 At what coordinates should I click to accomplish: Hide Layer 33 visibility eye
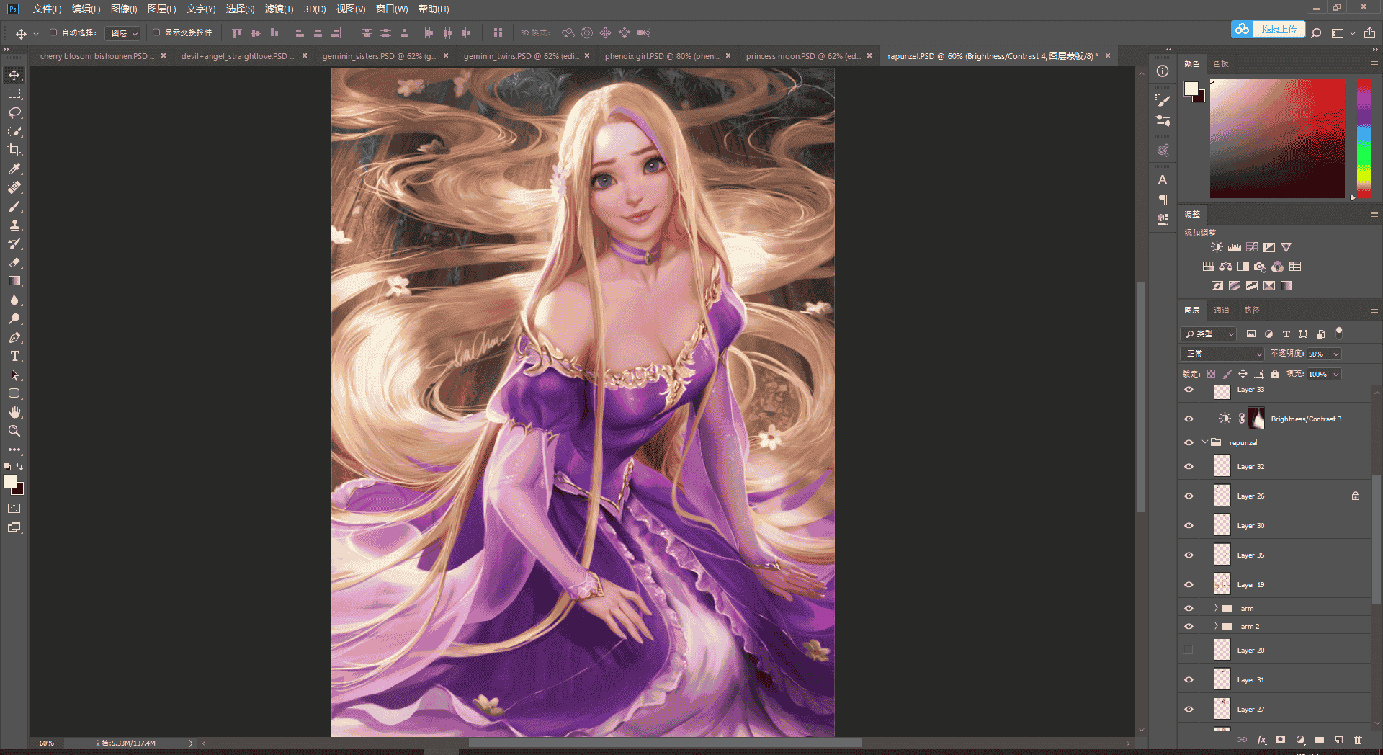coord(1189,390)
